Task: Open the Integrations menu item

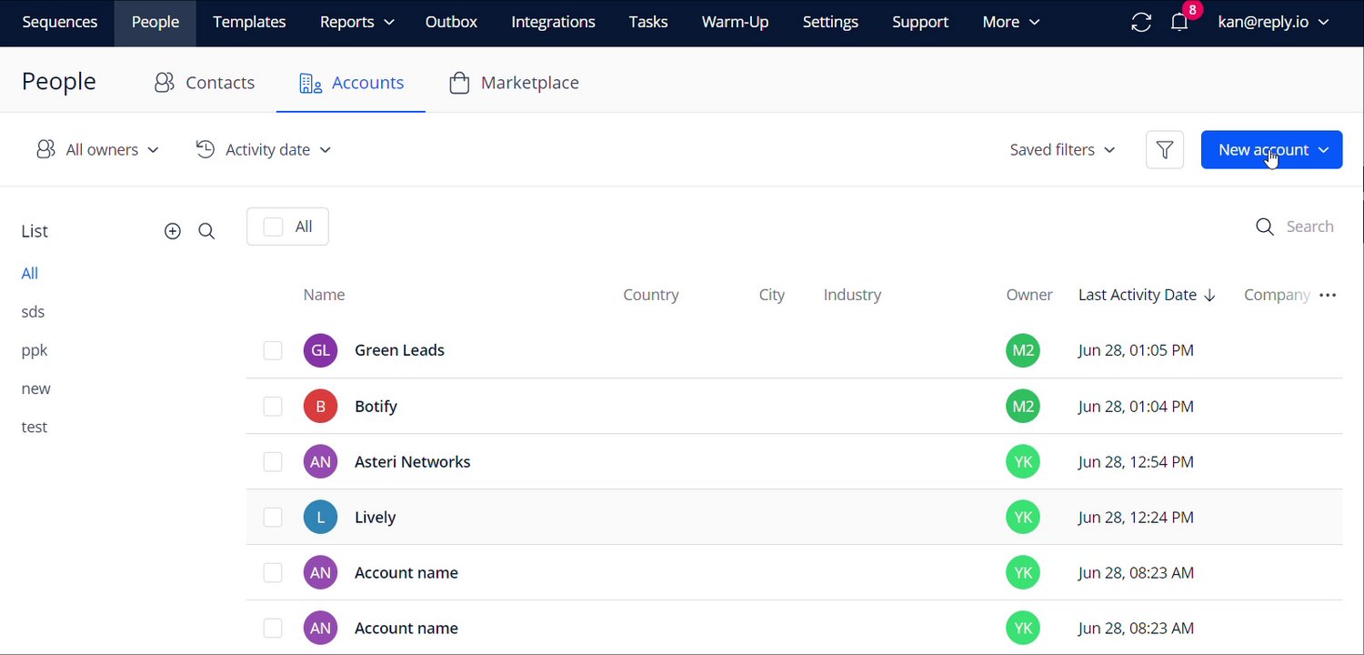Action: (553, 23)
